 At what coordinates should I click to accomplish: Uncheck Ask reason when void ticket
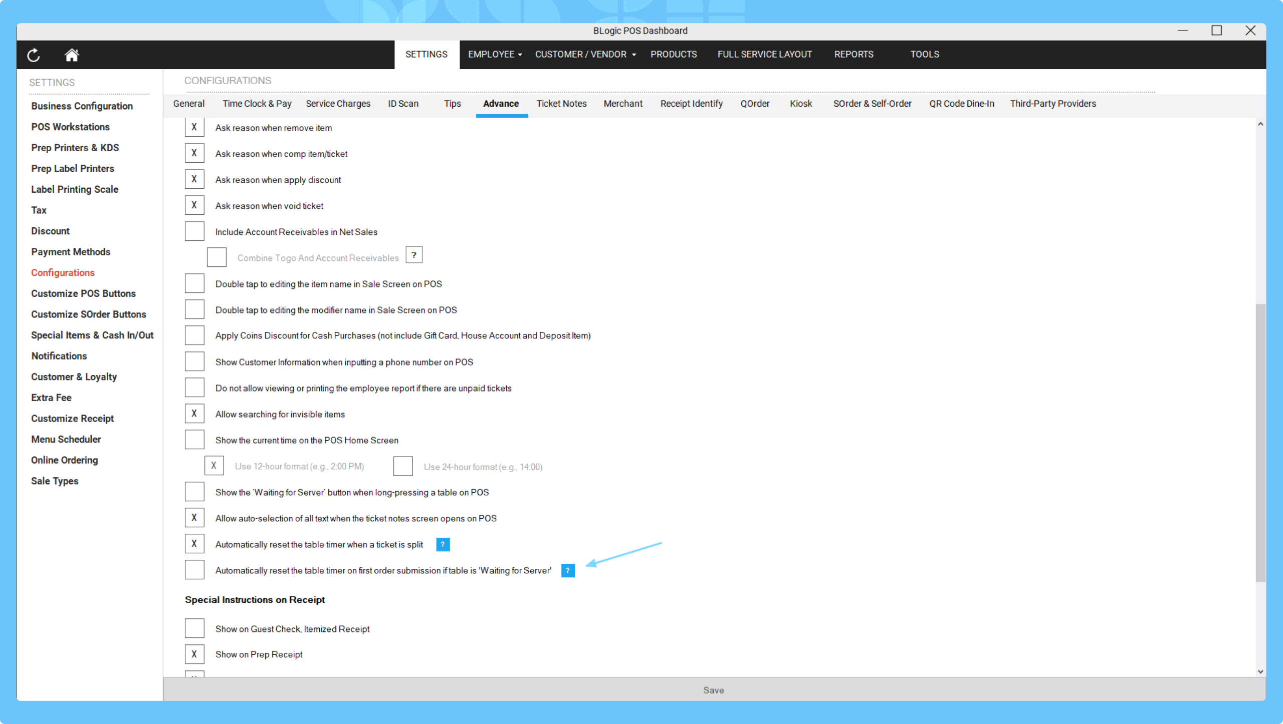pos(194,205)
